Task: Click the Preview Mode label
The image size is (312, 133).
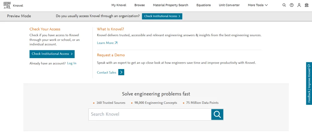Action: (19, 16)
